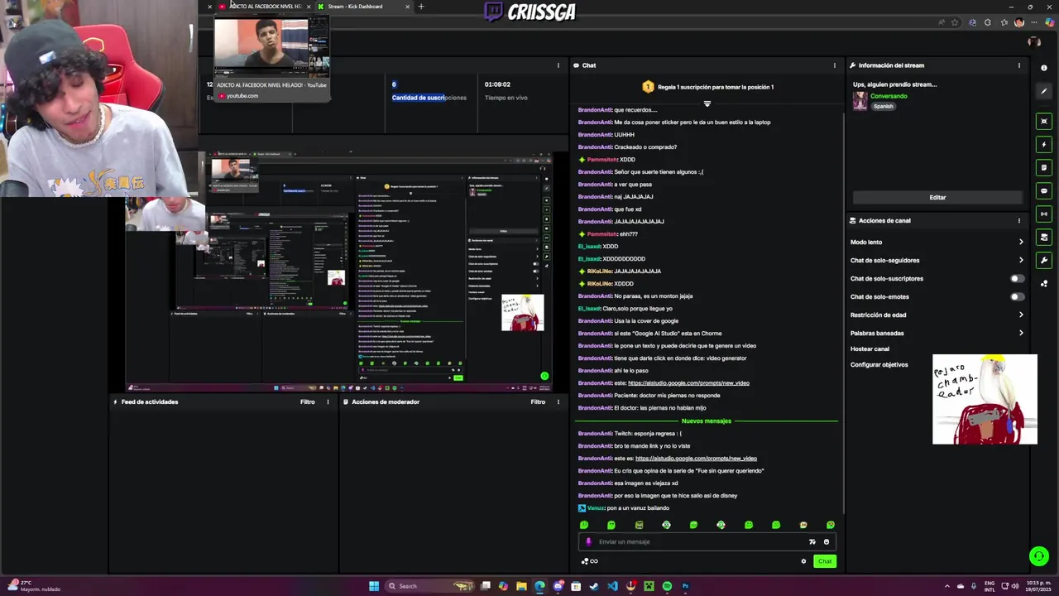This screenshot has height=596, width=1059.
Task: Open the Edge profile avatar icon
Action: tap(1018, 22)
